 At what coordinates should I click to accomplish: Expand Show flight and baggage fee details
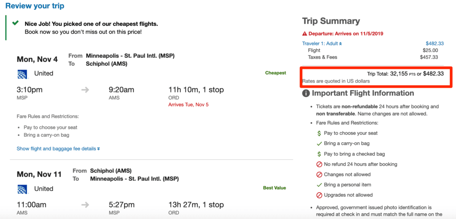click(x=58, y=149)
